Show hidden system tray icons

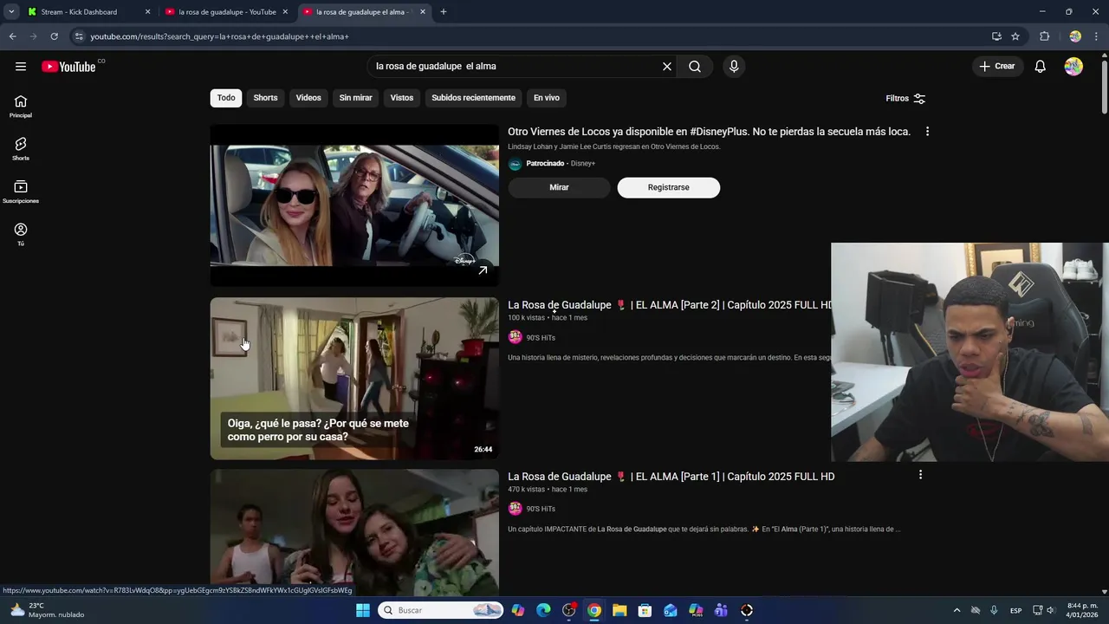(957, 610)
